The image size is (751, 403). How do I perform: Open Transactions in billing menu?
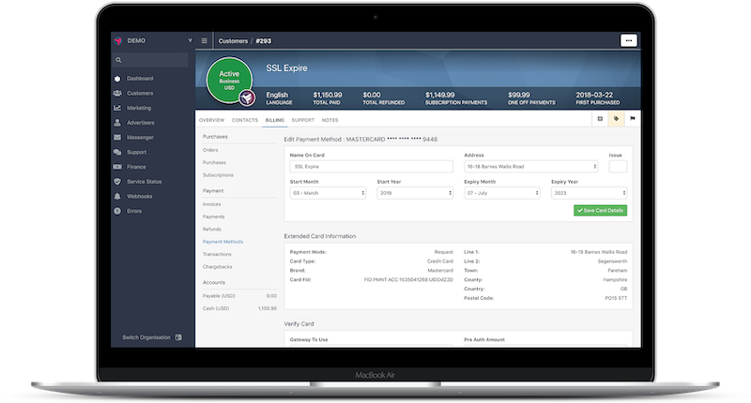217,254
